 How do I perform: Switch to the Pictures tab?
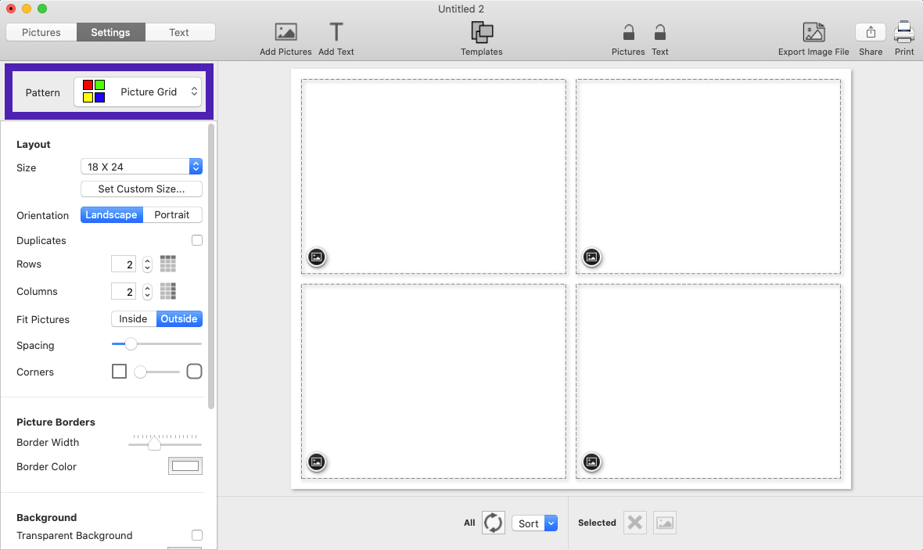(x=41, y=32)
